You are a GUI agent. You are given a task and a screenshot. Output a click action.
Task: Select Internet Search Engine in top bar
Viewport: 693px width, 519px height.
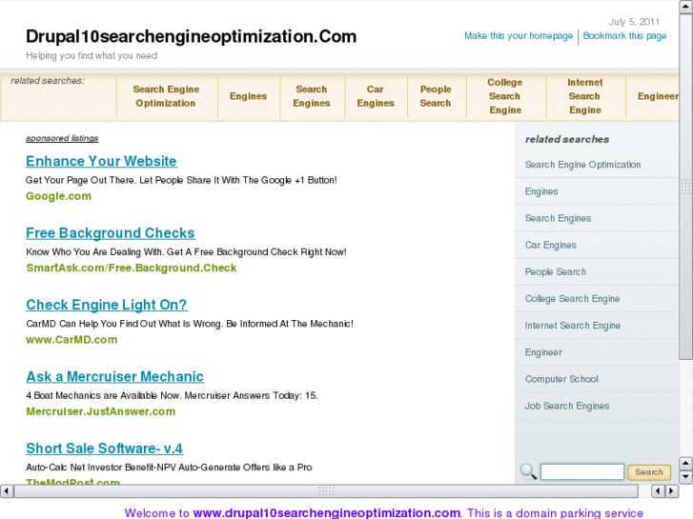click(585, 96)
